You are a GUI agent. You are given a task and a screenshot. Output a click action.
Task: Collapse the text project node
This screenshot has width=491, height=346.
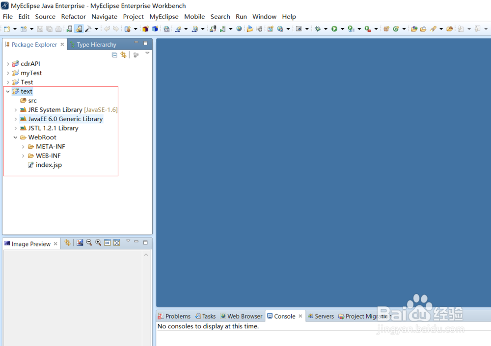(x=8, y=91)
